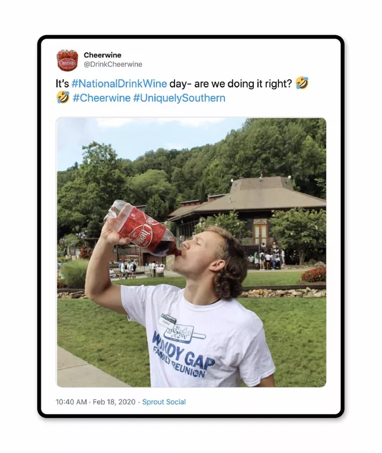Click the Feb 18, 2020 date
The height and width of the screenshot is (453, 382).
[x=114, y=402]
